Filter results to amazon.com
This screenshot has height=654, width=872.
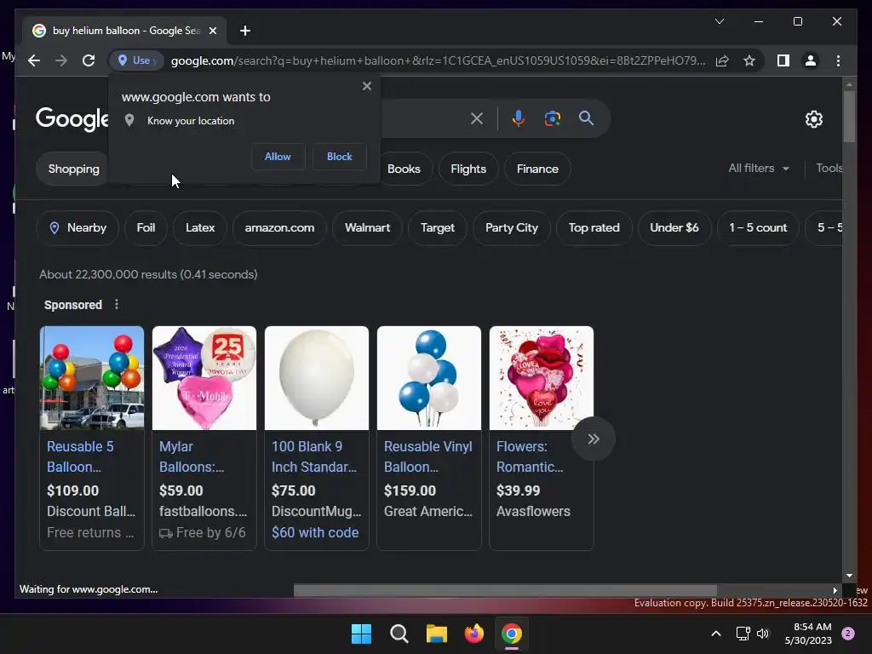[x=279, y=228]
